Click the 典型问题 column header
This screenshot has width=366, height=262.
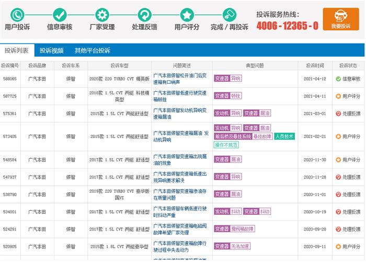pos(255,65)
